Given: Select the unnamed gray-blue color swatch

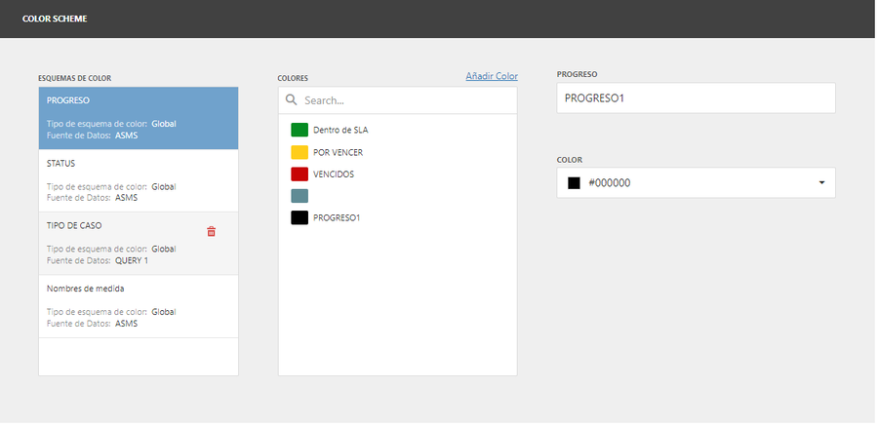Looking at the screenshot, I should point(299,196).
